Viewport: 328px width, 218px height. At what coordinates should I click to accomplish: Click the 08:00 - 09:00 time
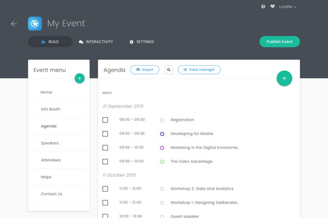pyautogui.click(x=132, y=119)
